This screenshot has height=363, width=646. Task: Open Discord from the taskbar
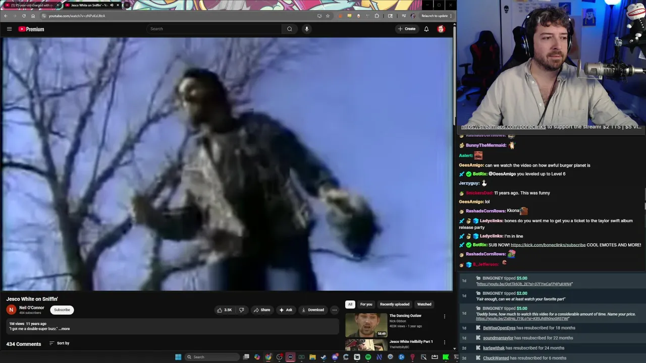[335, 357]
